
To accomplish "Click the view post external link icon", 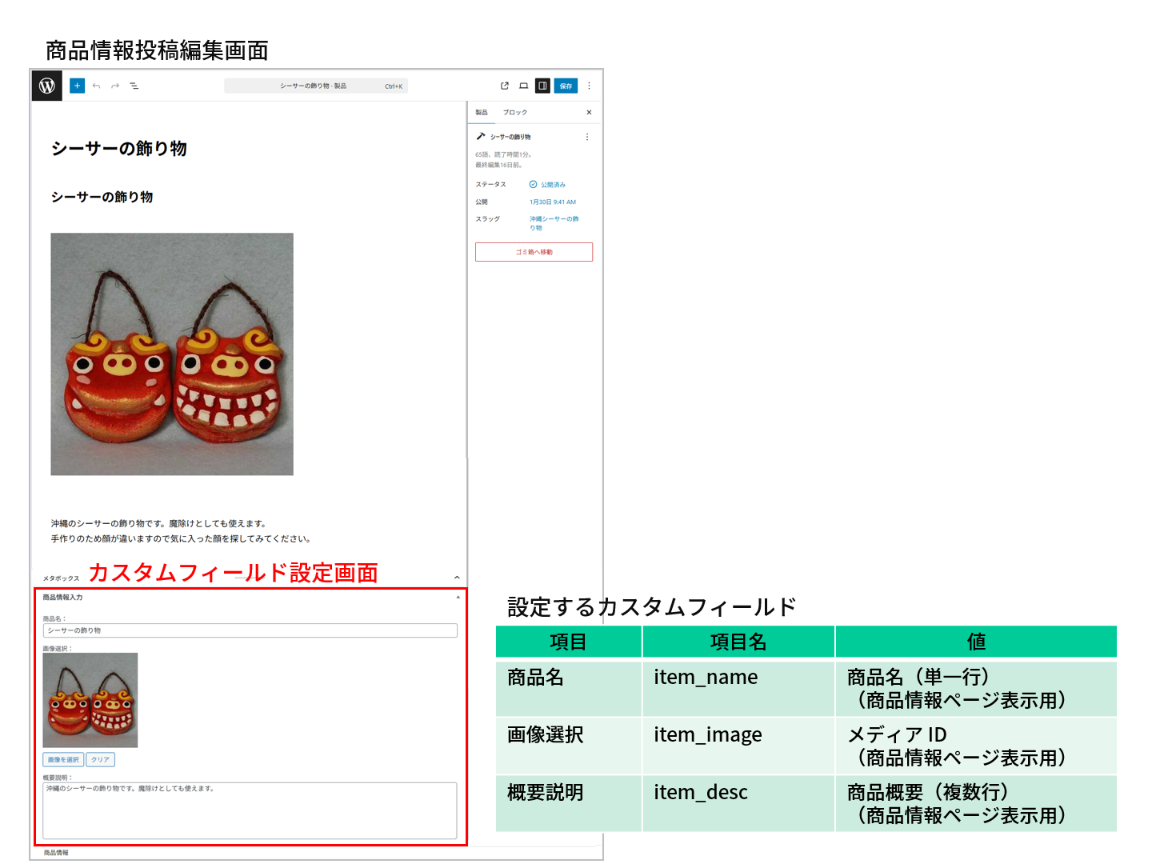I will [x=504, y=86].
